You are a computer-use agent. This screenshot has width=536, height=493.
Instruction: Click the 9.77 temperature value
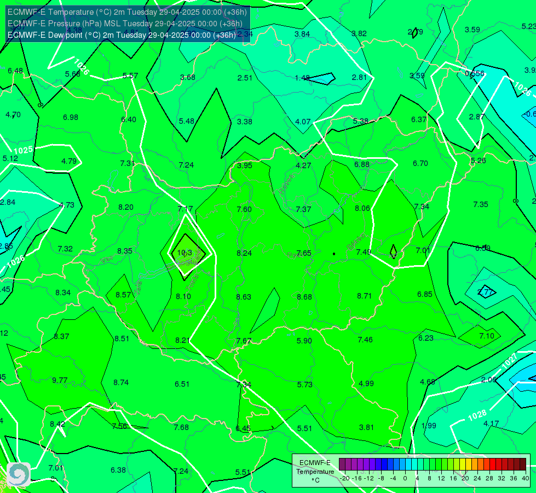60,381
